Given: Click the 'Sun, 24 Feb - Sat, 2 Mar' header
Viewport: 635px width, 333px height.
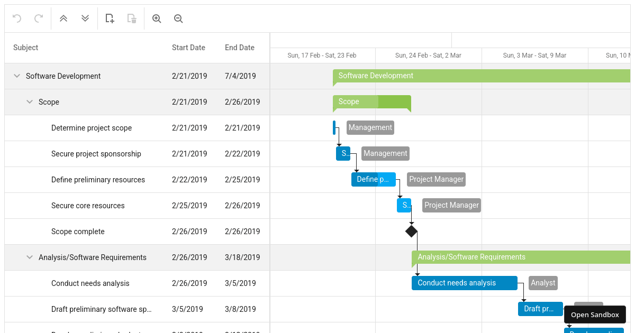Looking at the screenshot, I should pyautogui.click(x=429, y=55).
